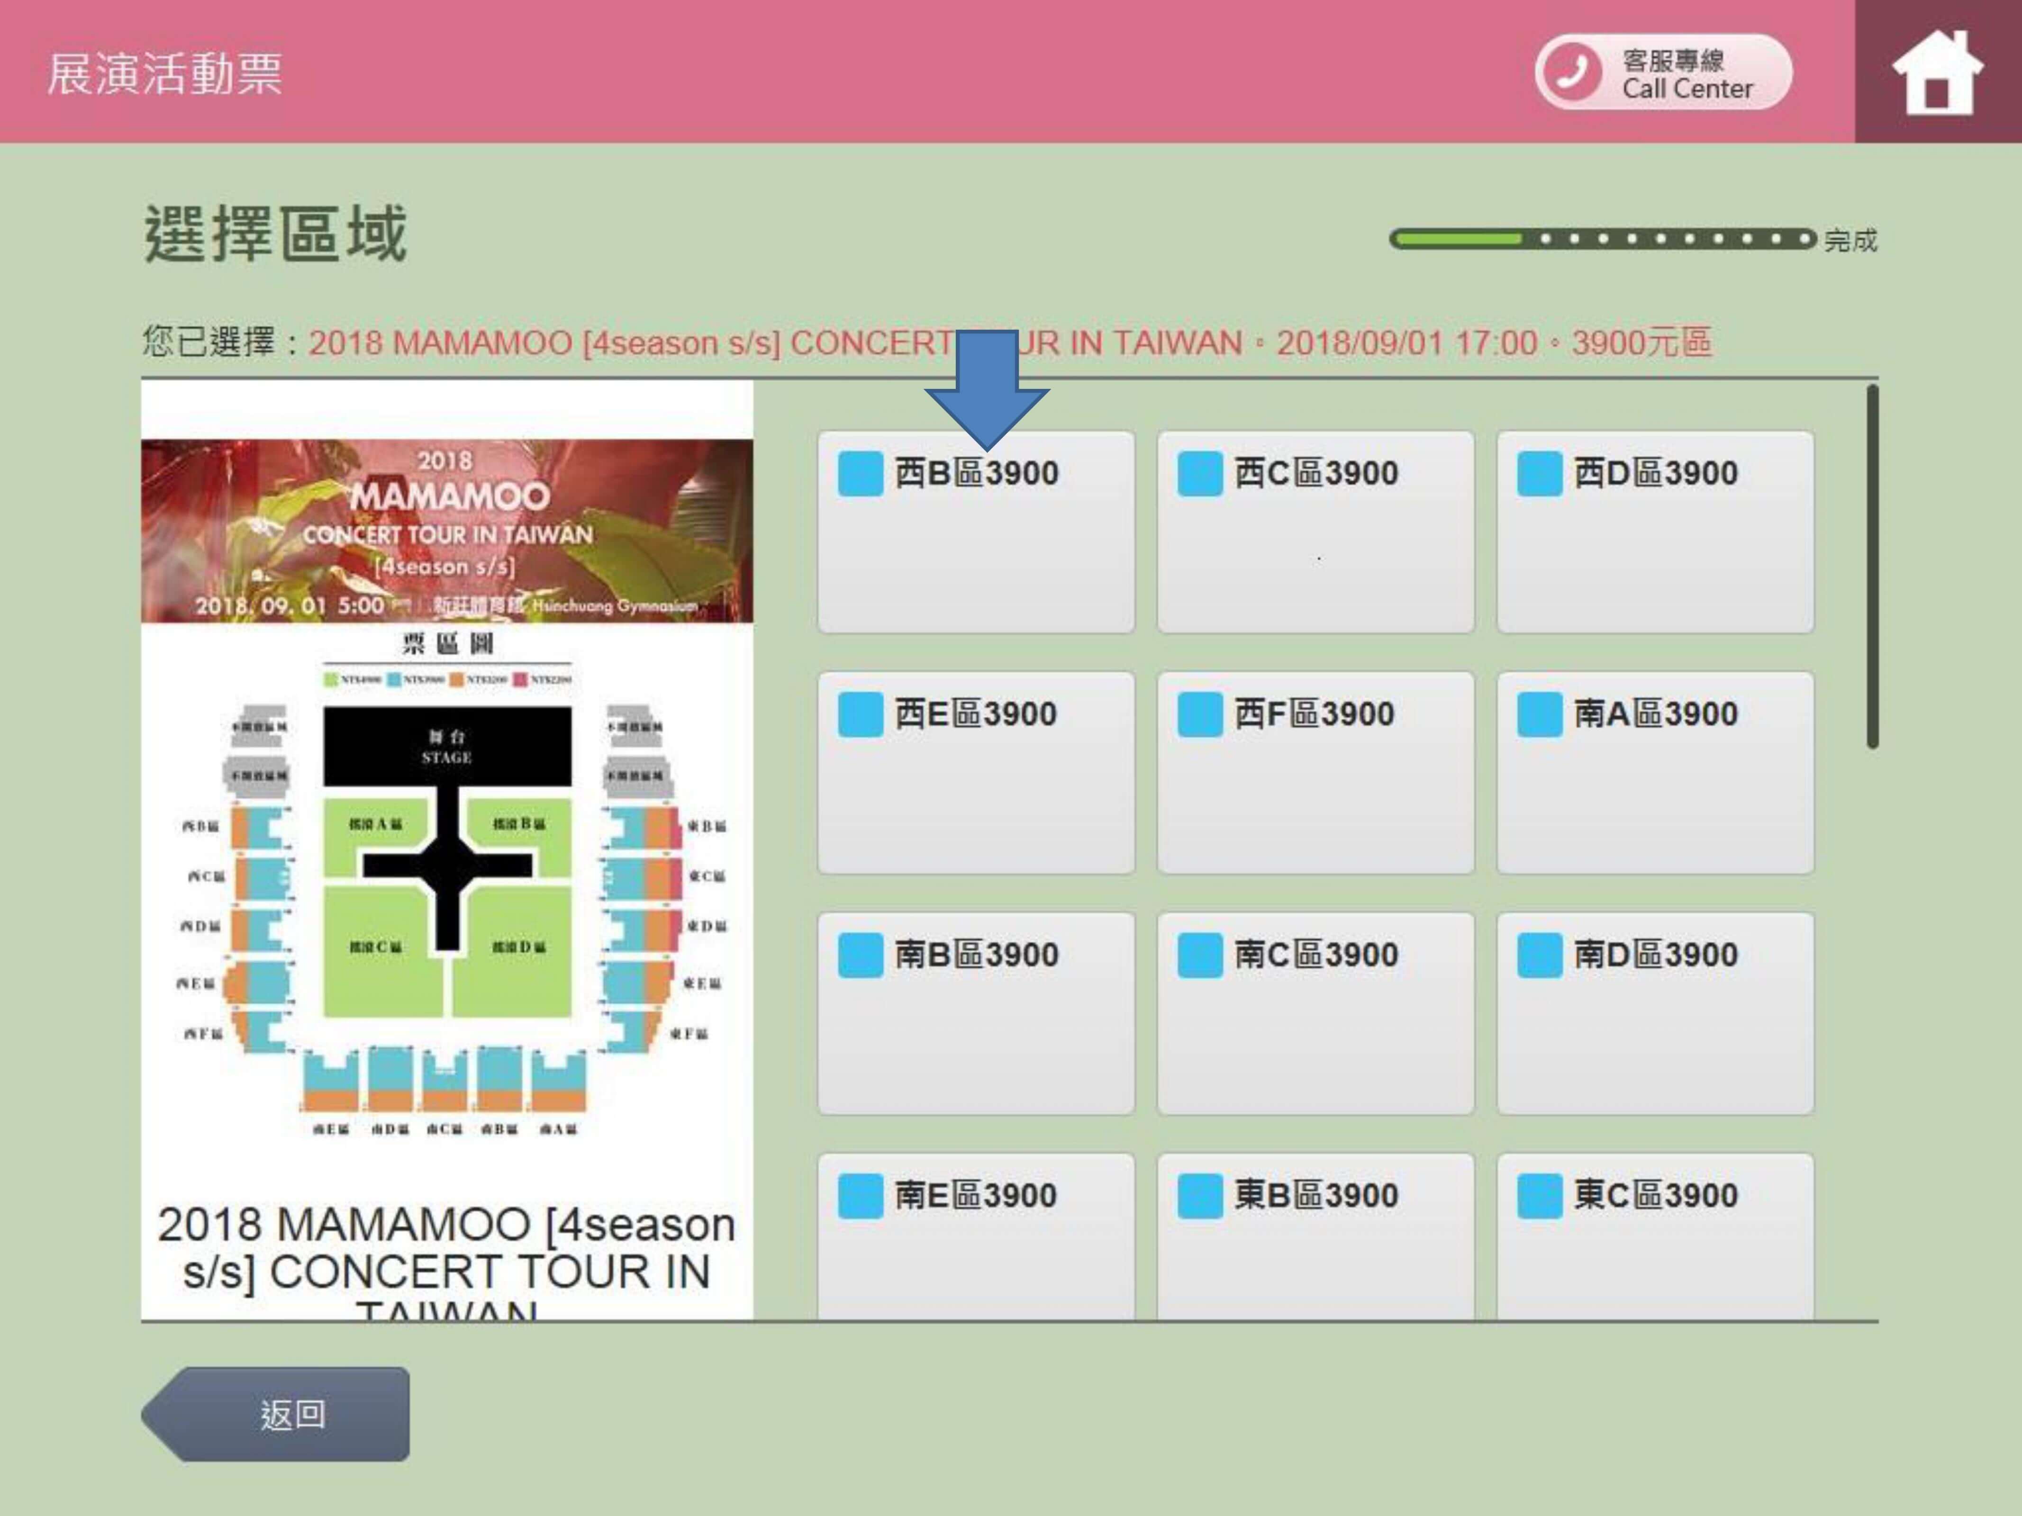This screenshot has width=2022, height=1516.
Task: Choose the 南A區3900 area
Action: pos(1655,772)
